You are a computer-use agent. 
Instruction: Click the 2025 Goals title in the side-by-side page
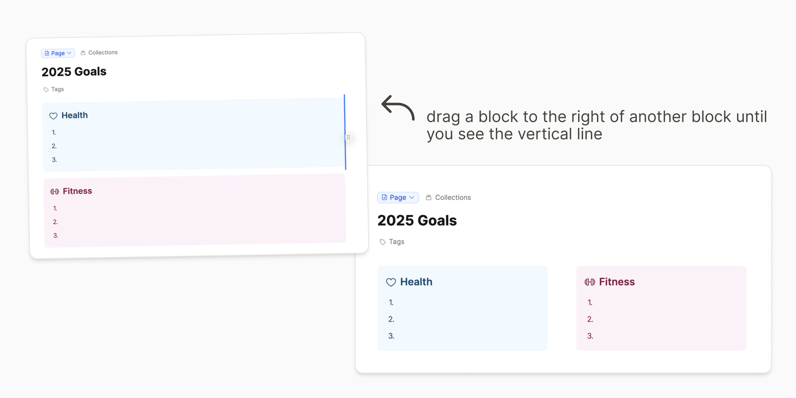click(x=417, y=221)
